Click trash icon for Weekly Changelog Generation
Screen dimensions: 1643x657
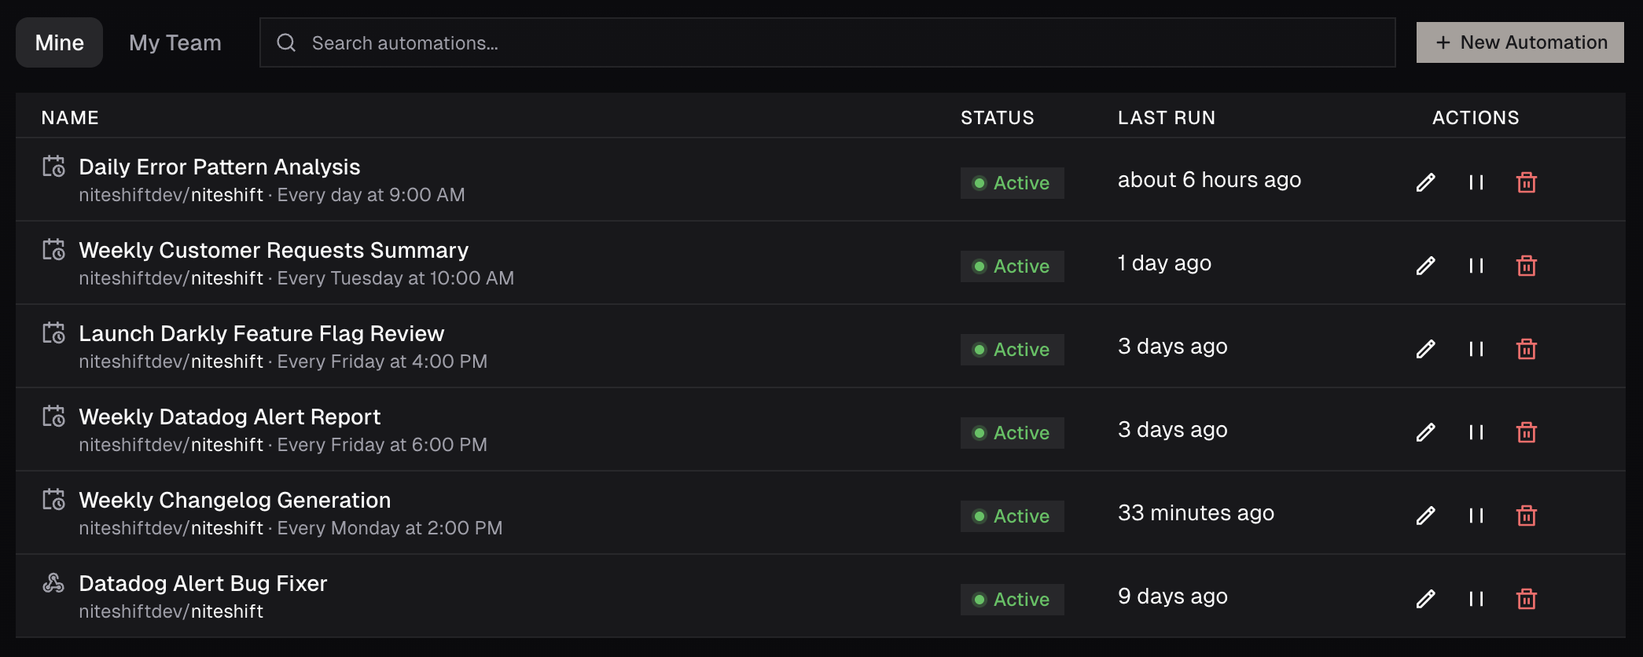(1526, 516)
